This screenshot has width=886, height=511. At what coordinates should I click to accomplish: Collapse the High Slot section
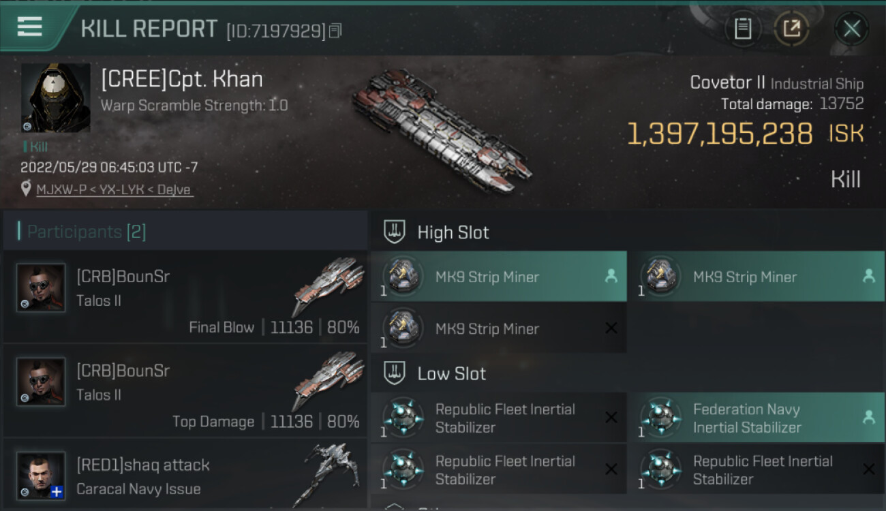click(x=453, y=232)
